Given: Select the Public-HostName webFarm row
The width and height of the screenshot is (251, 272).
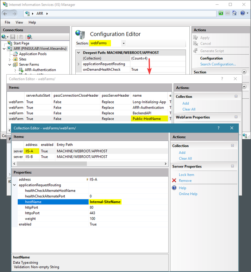Looking at the screenshot, I should [x=89, y=119].
